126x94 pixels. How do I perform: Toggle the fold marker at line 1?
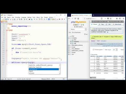click(x=7, y=24)
